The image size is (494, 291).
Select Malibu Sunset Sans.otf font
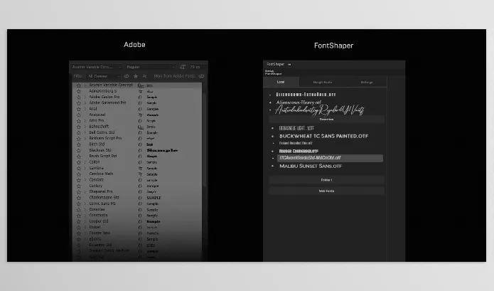click(311, 166)
